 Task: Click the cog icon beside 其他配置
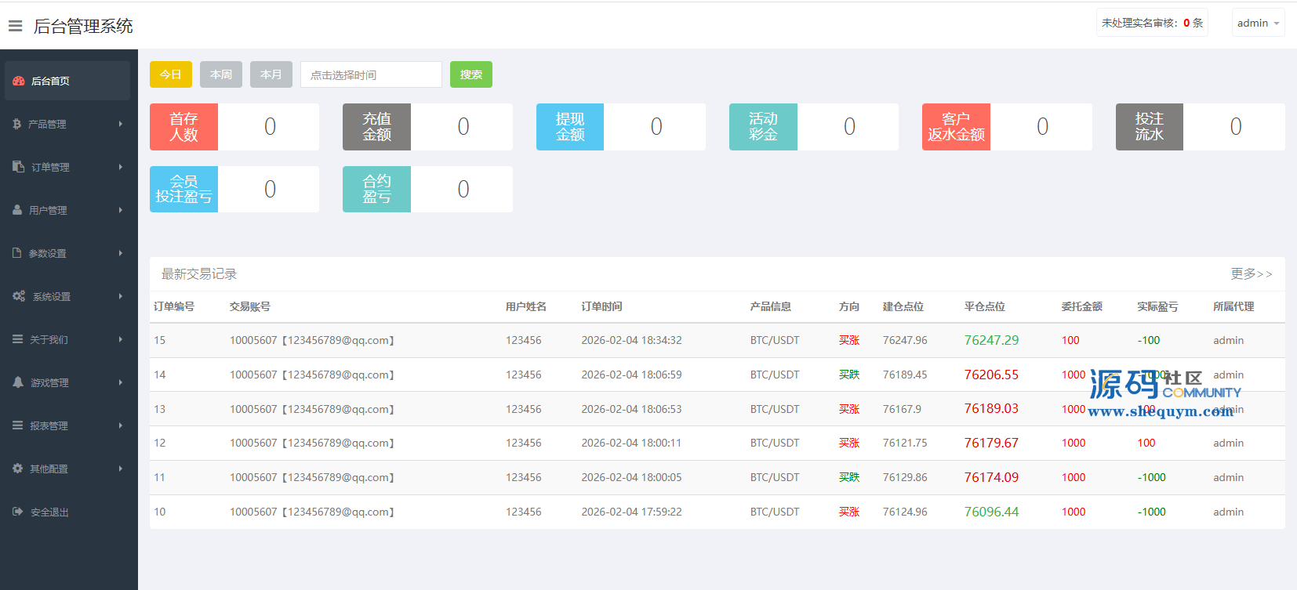[x=17, y=469]
